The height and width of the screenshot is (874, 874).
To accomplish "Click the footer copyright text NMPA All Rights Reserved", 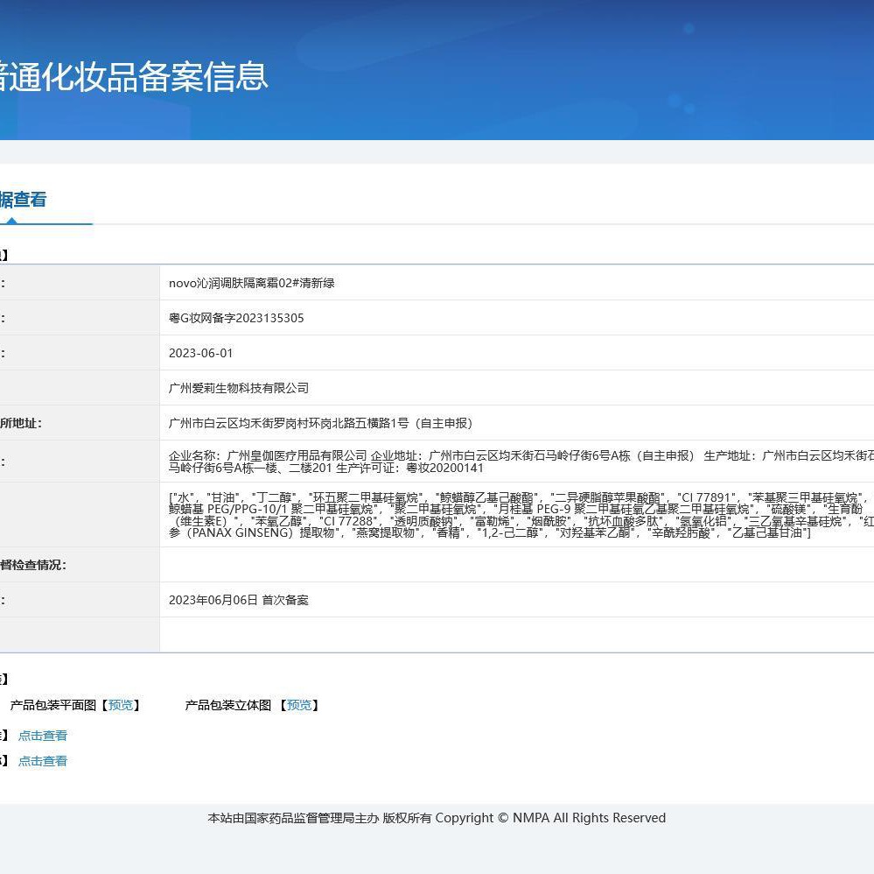I will click(x=589, y=818).
